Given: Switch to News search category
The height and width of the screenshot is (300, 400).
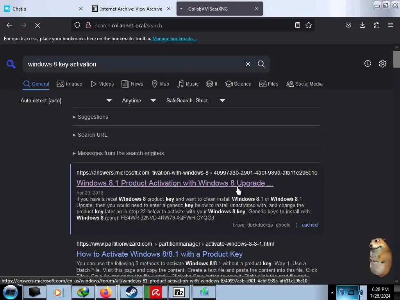Looking at the screenshot, I should click(x=132, y=84).
